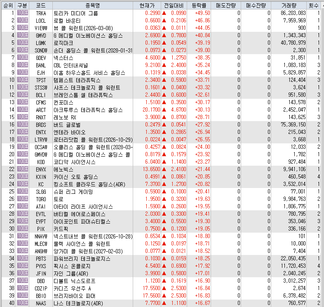Click the up-arrow icon in LGMK row
Screen dimensions: 324x307
tap(164, 43)
